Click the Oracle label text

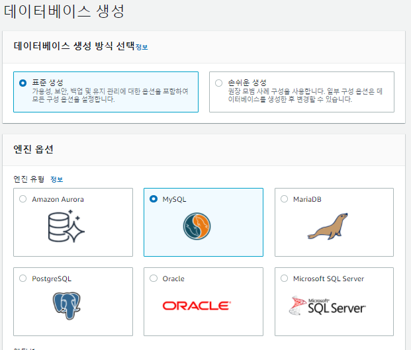tap(173, 279)
